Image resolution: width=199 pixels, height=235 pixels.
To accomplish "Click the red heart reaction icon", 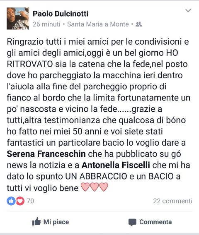I will click(20, 201).
